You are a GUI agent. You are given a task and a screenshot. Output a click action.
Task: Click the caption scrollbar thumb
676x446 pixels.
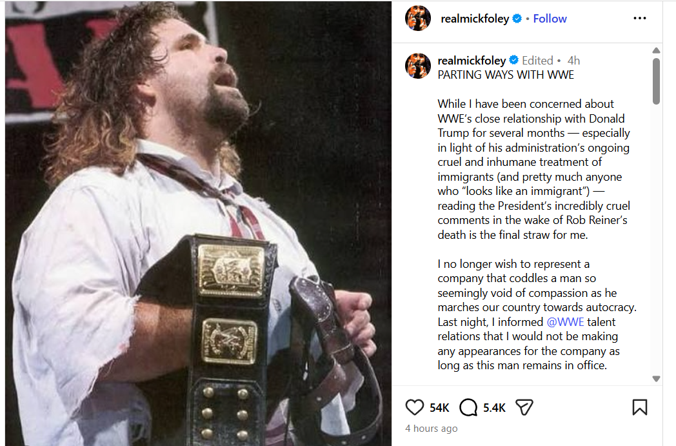656,81
